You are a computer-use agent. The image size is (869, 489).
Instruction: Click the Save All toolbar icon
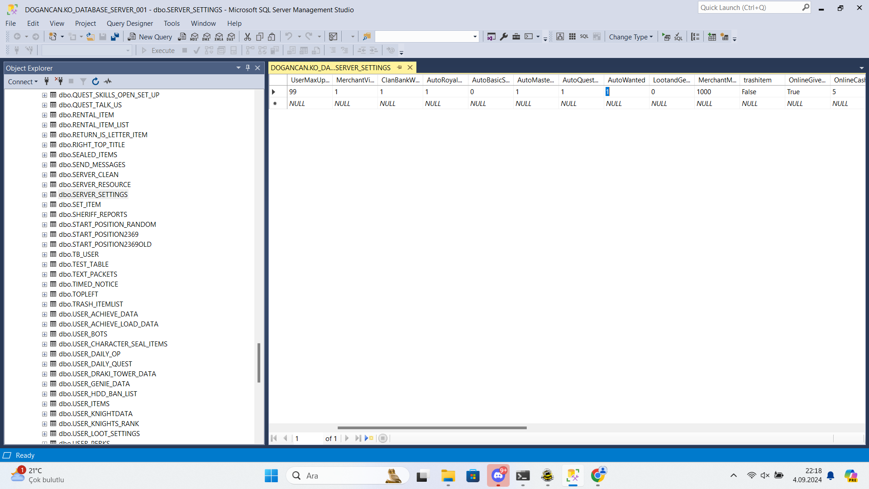coord(115,37)
